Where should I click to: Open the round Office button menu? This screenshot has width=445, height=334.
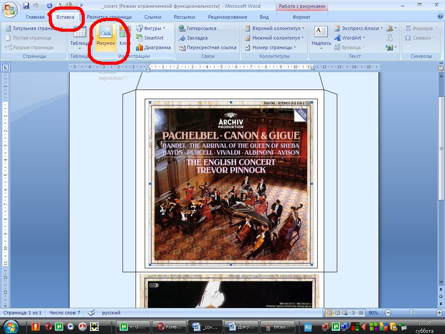(10, 9)
